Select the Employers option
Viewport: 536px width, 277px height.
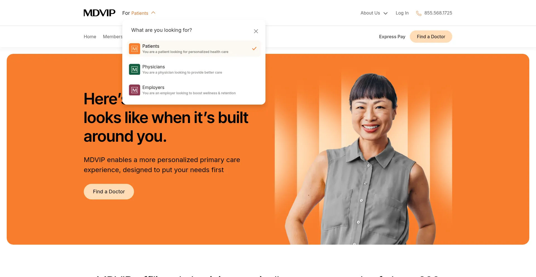click(194, 90)
